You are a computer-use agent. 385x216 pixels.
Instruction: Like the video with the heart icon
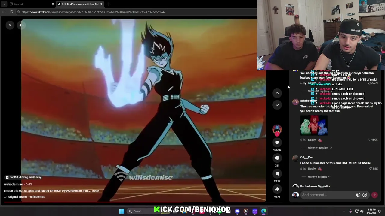277,142
